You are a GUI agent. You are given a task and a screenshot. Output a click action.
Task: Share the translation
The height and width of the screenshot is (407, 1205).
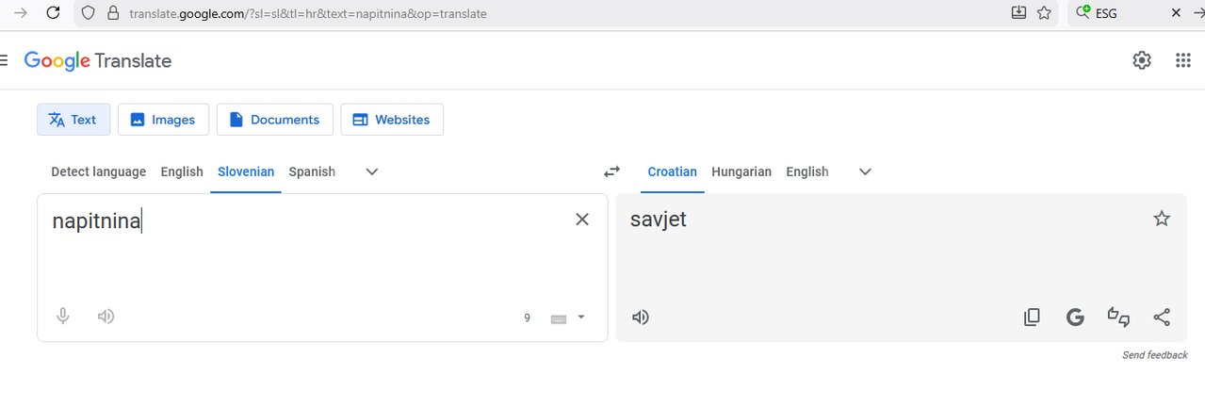click(x=1162, y=317)
